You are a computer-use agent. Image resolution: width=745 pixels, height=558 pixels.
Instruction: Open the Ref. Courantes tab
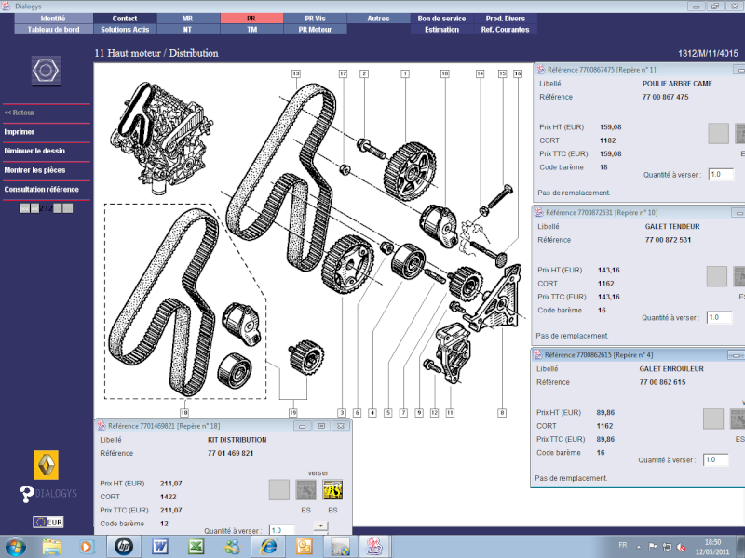[506, 30]
